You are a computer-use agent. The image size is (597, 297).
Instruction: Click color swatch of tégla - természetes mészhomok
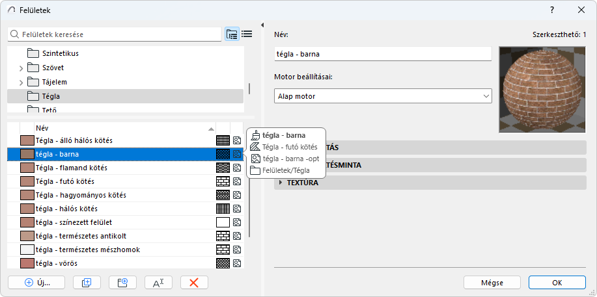tap(27, 250)
